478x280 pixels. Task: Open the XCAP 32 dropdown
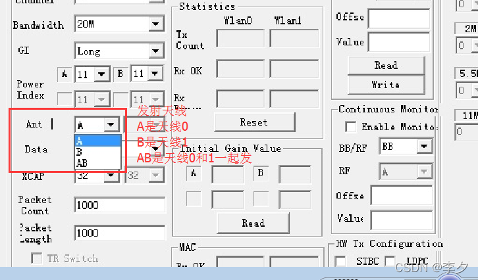point(111,175)
